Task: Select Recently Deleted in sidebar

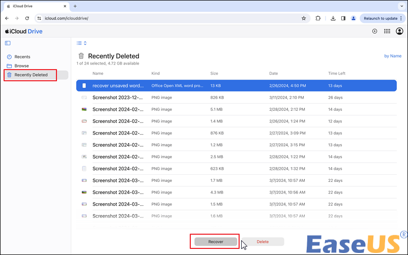Action: [31, 75]
